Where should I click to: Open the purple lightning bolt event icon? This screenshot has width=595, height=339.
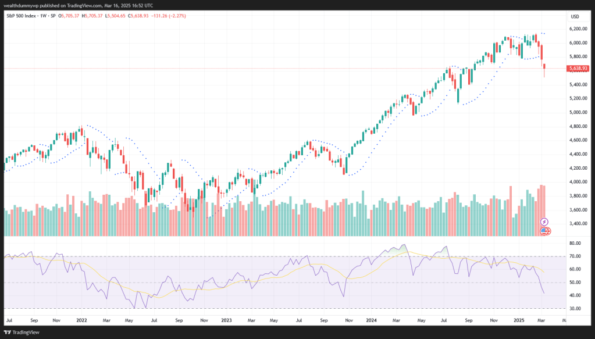coord(544,222)
